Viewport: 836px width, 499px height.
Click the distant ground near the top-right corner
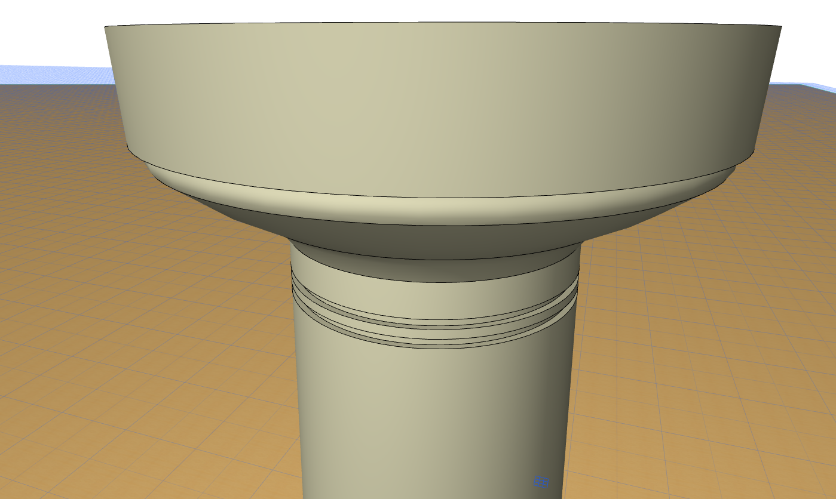[x=807, y=101]
